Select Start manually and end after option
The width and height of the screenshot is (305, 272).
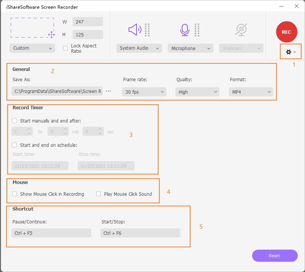pos(15,121)
